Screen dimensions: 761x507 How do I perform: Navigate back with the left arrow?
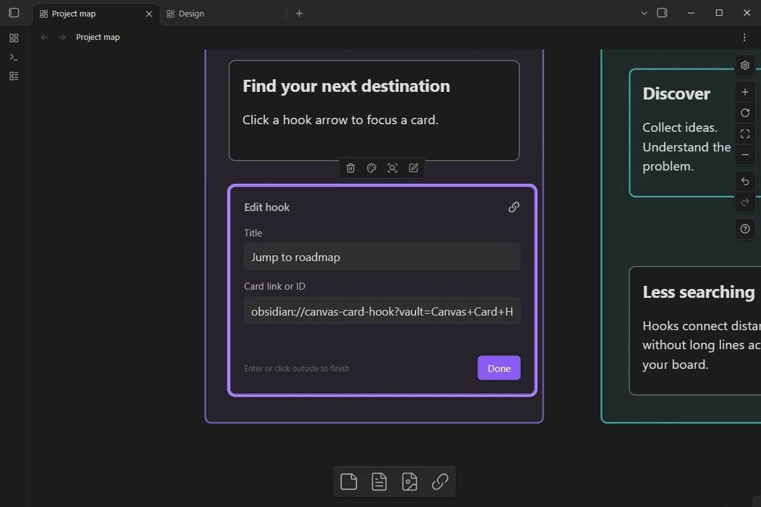(x=44, y=37)
